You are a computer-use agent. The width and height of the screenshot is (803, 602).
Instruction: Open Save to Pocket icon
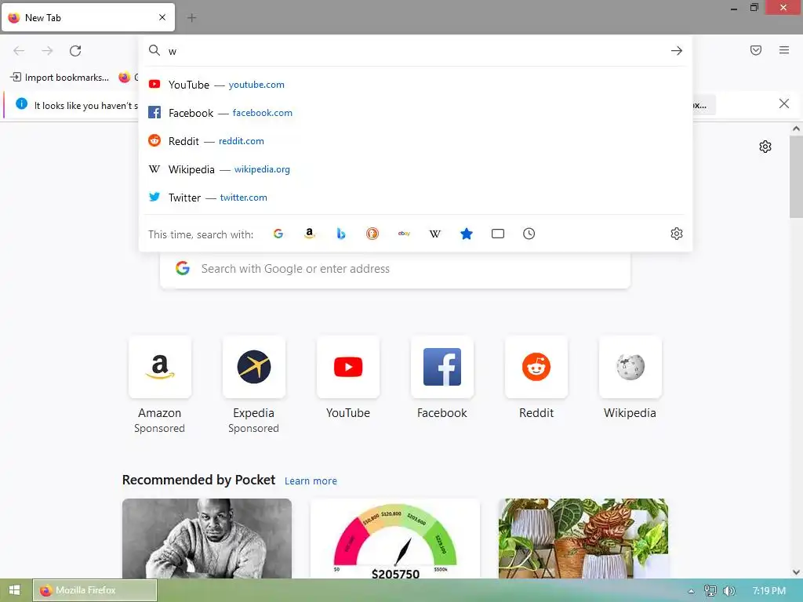tap(756, 50)
